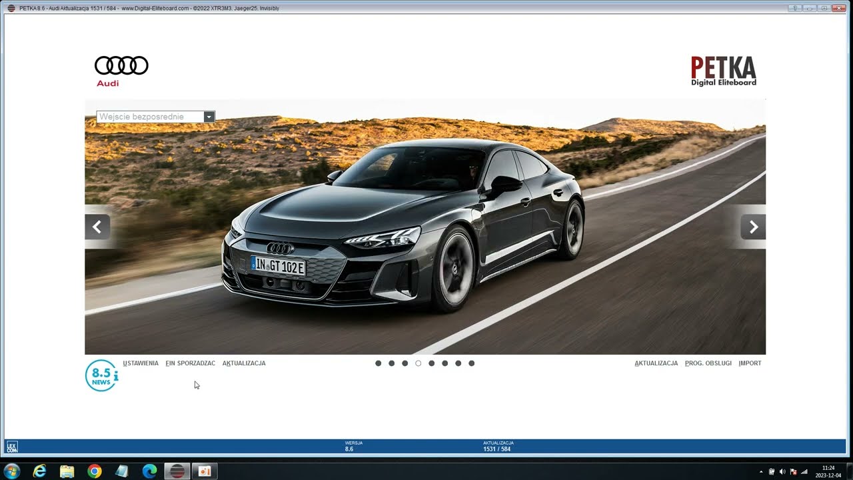Select the active fourth carousel dot
The width and height of the screenshot is (853, 480).
(418, 363)
